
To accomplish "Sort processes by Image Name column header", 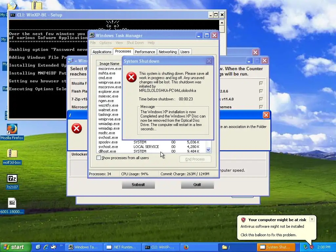I will pyautogui.click(x=109, y=64).
